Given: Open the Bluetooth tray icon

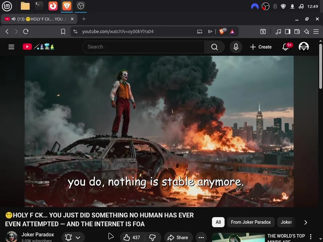Looking at the screenshot, I should point(275,6).
